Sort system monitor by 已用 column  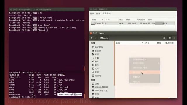(161, 20)
